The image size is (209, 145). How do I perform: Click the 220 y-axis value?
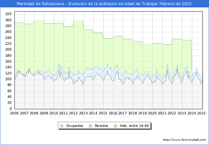(x=8, y=43)
